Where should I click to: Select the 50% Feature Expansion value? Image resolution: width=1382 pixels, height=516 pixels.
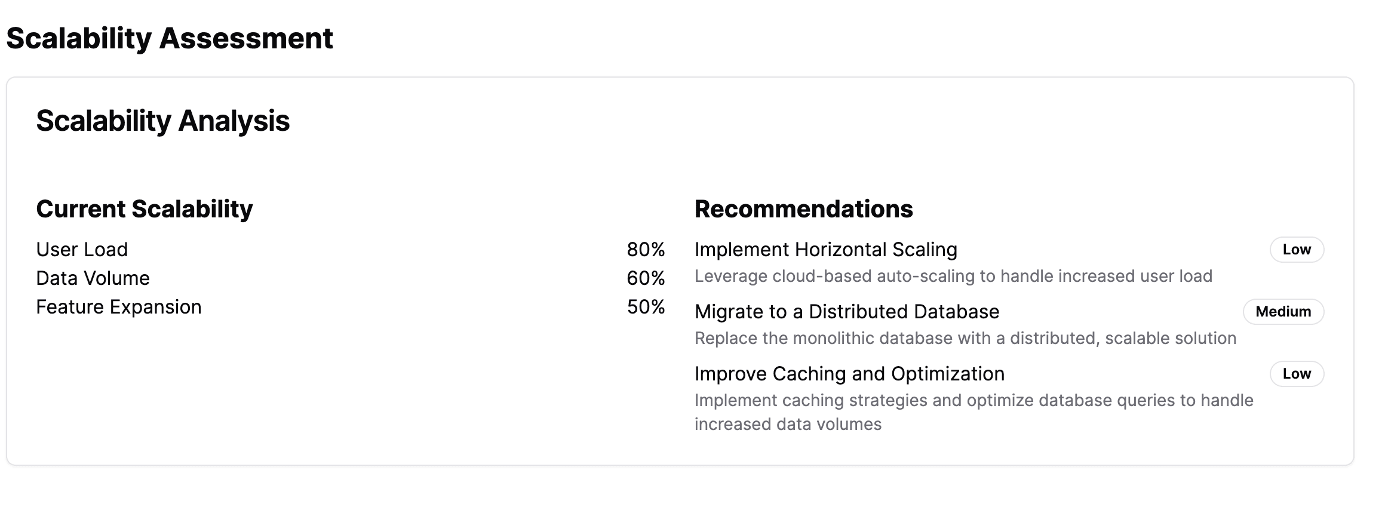coord(646,307)
